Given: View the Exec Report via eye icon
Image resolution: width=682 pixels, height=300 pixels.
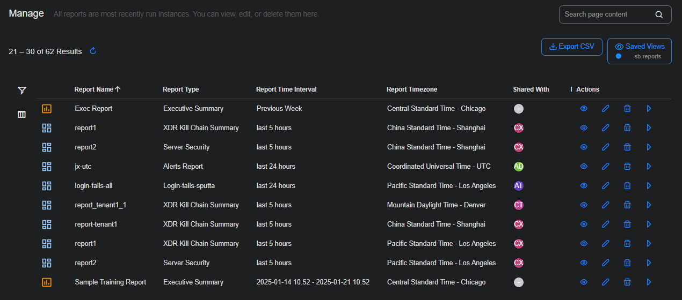Looking at the screenshot, I should coord(584,109).
